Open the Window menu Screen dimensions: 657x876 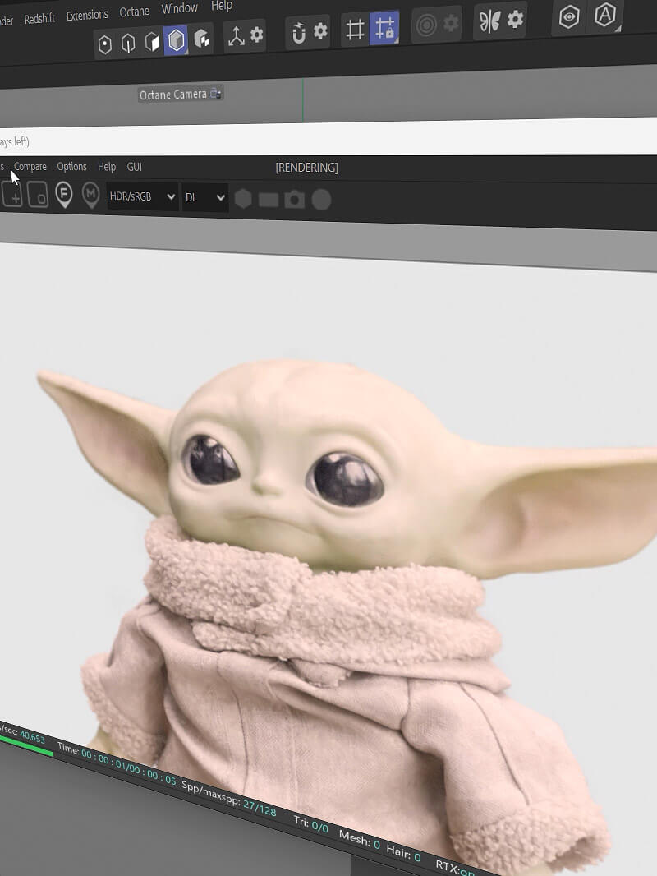tap(180, 8)
